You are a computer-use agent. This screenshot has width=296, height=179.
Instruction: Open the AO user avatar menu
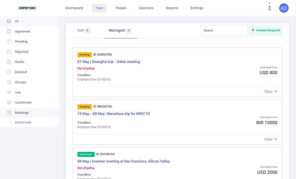(x=284, y=8)
